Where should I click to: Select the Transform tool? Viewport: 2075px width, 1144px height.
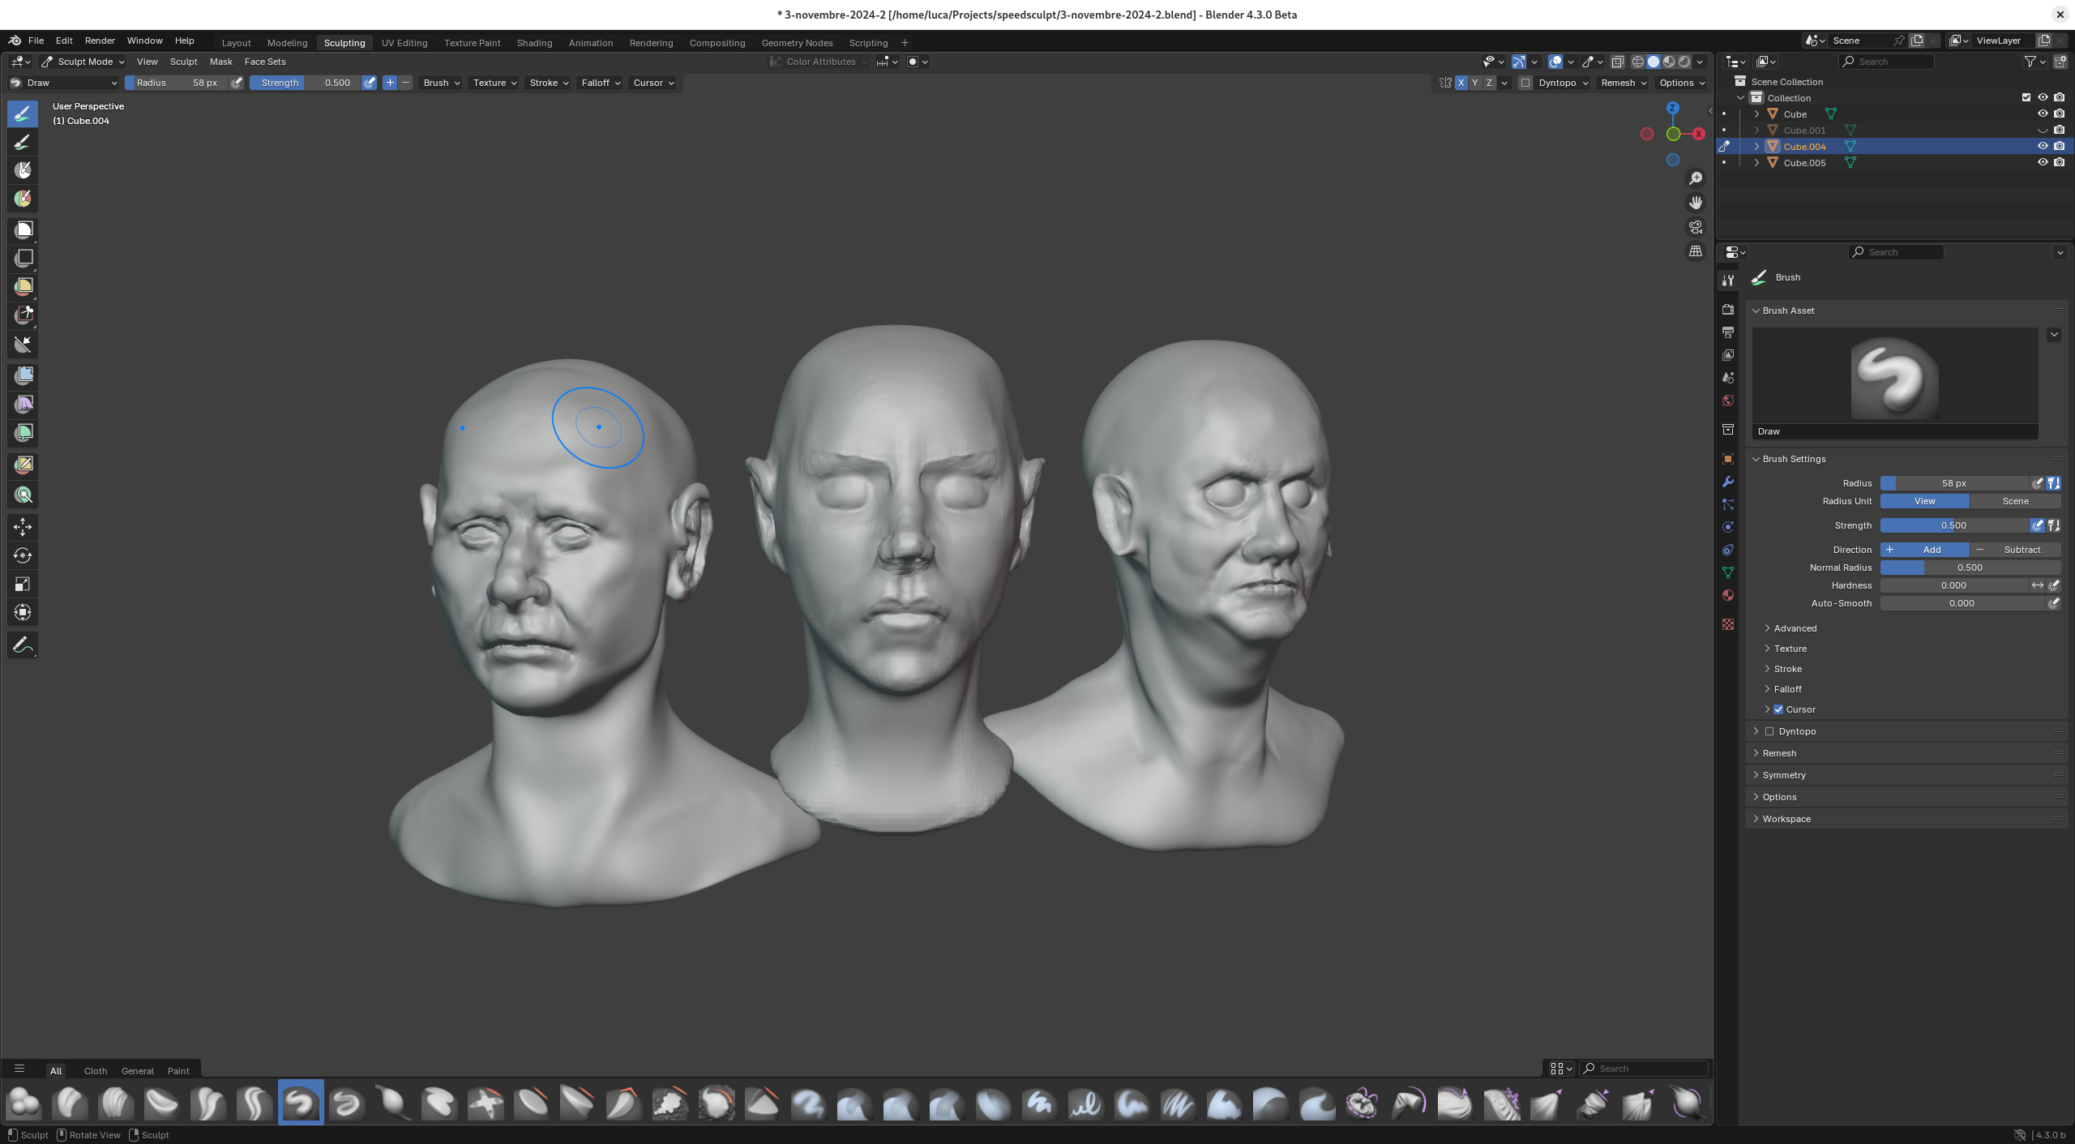tap(23, 612)
